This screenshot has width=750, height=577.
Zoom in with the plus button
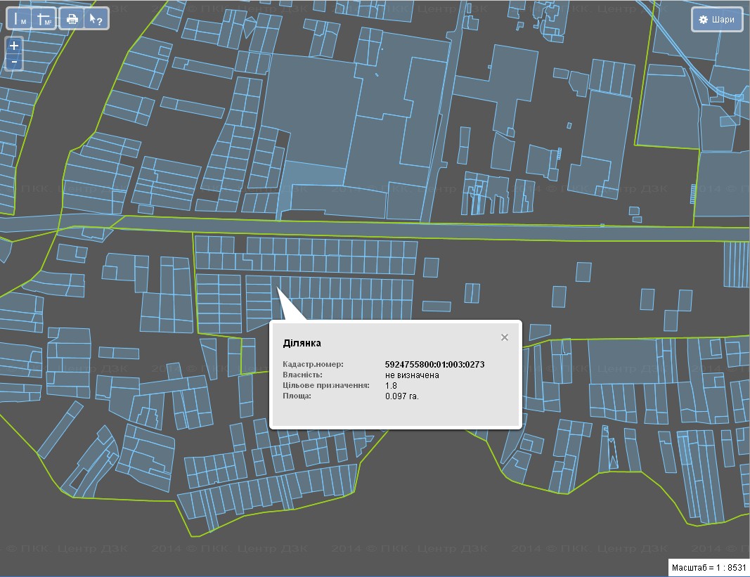(x=14, y=46)
